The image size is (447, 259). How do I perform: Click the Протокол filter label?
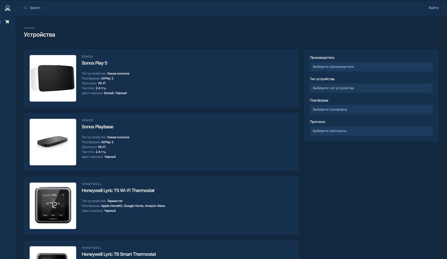[317, 122]
